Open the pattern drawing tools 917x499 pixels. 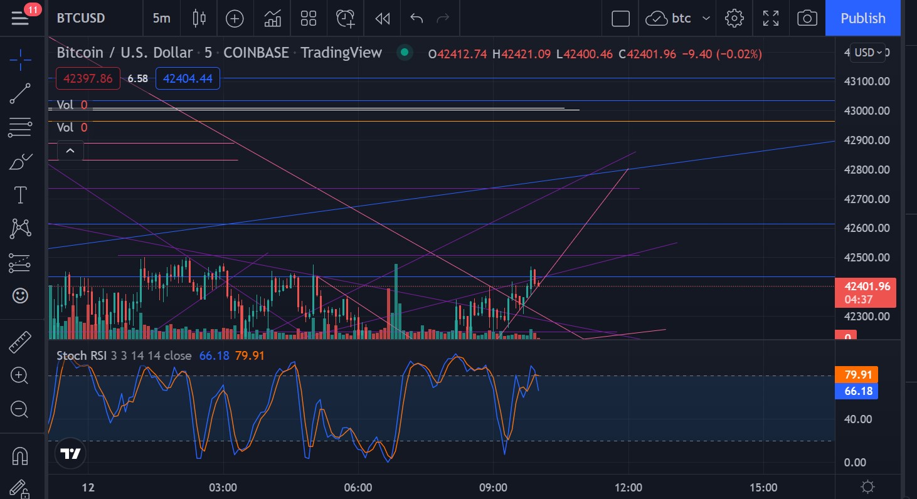(20, 228)
